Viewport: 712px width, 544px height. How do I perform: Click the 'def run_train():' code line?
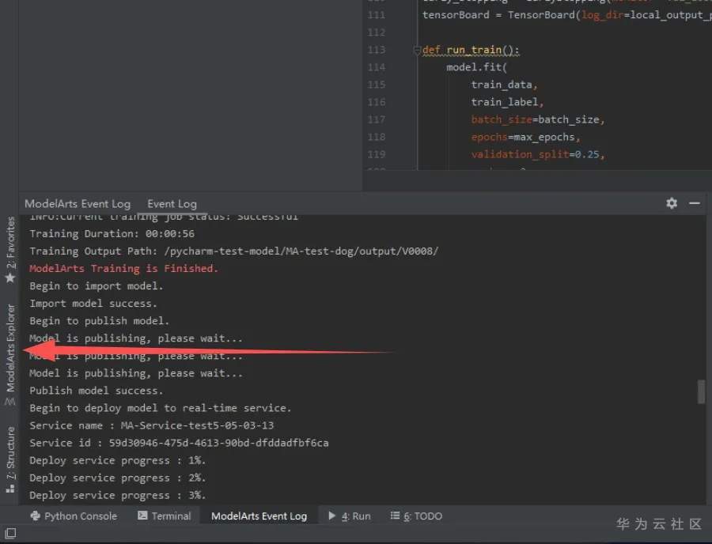[471, 50]
